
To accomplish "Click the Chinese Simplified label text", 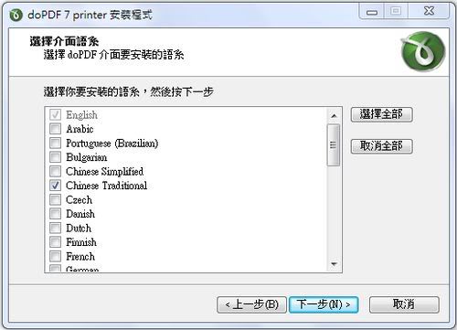I will (x=104, y=171).
